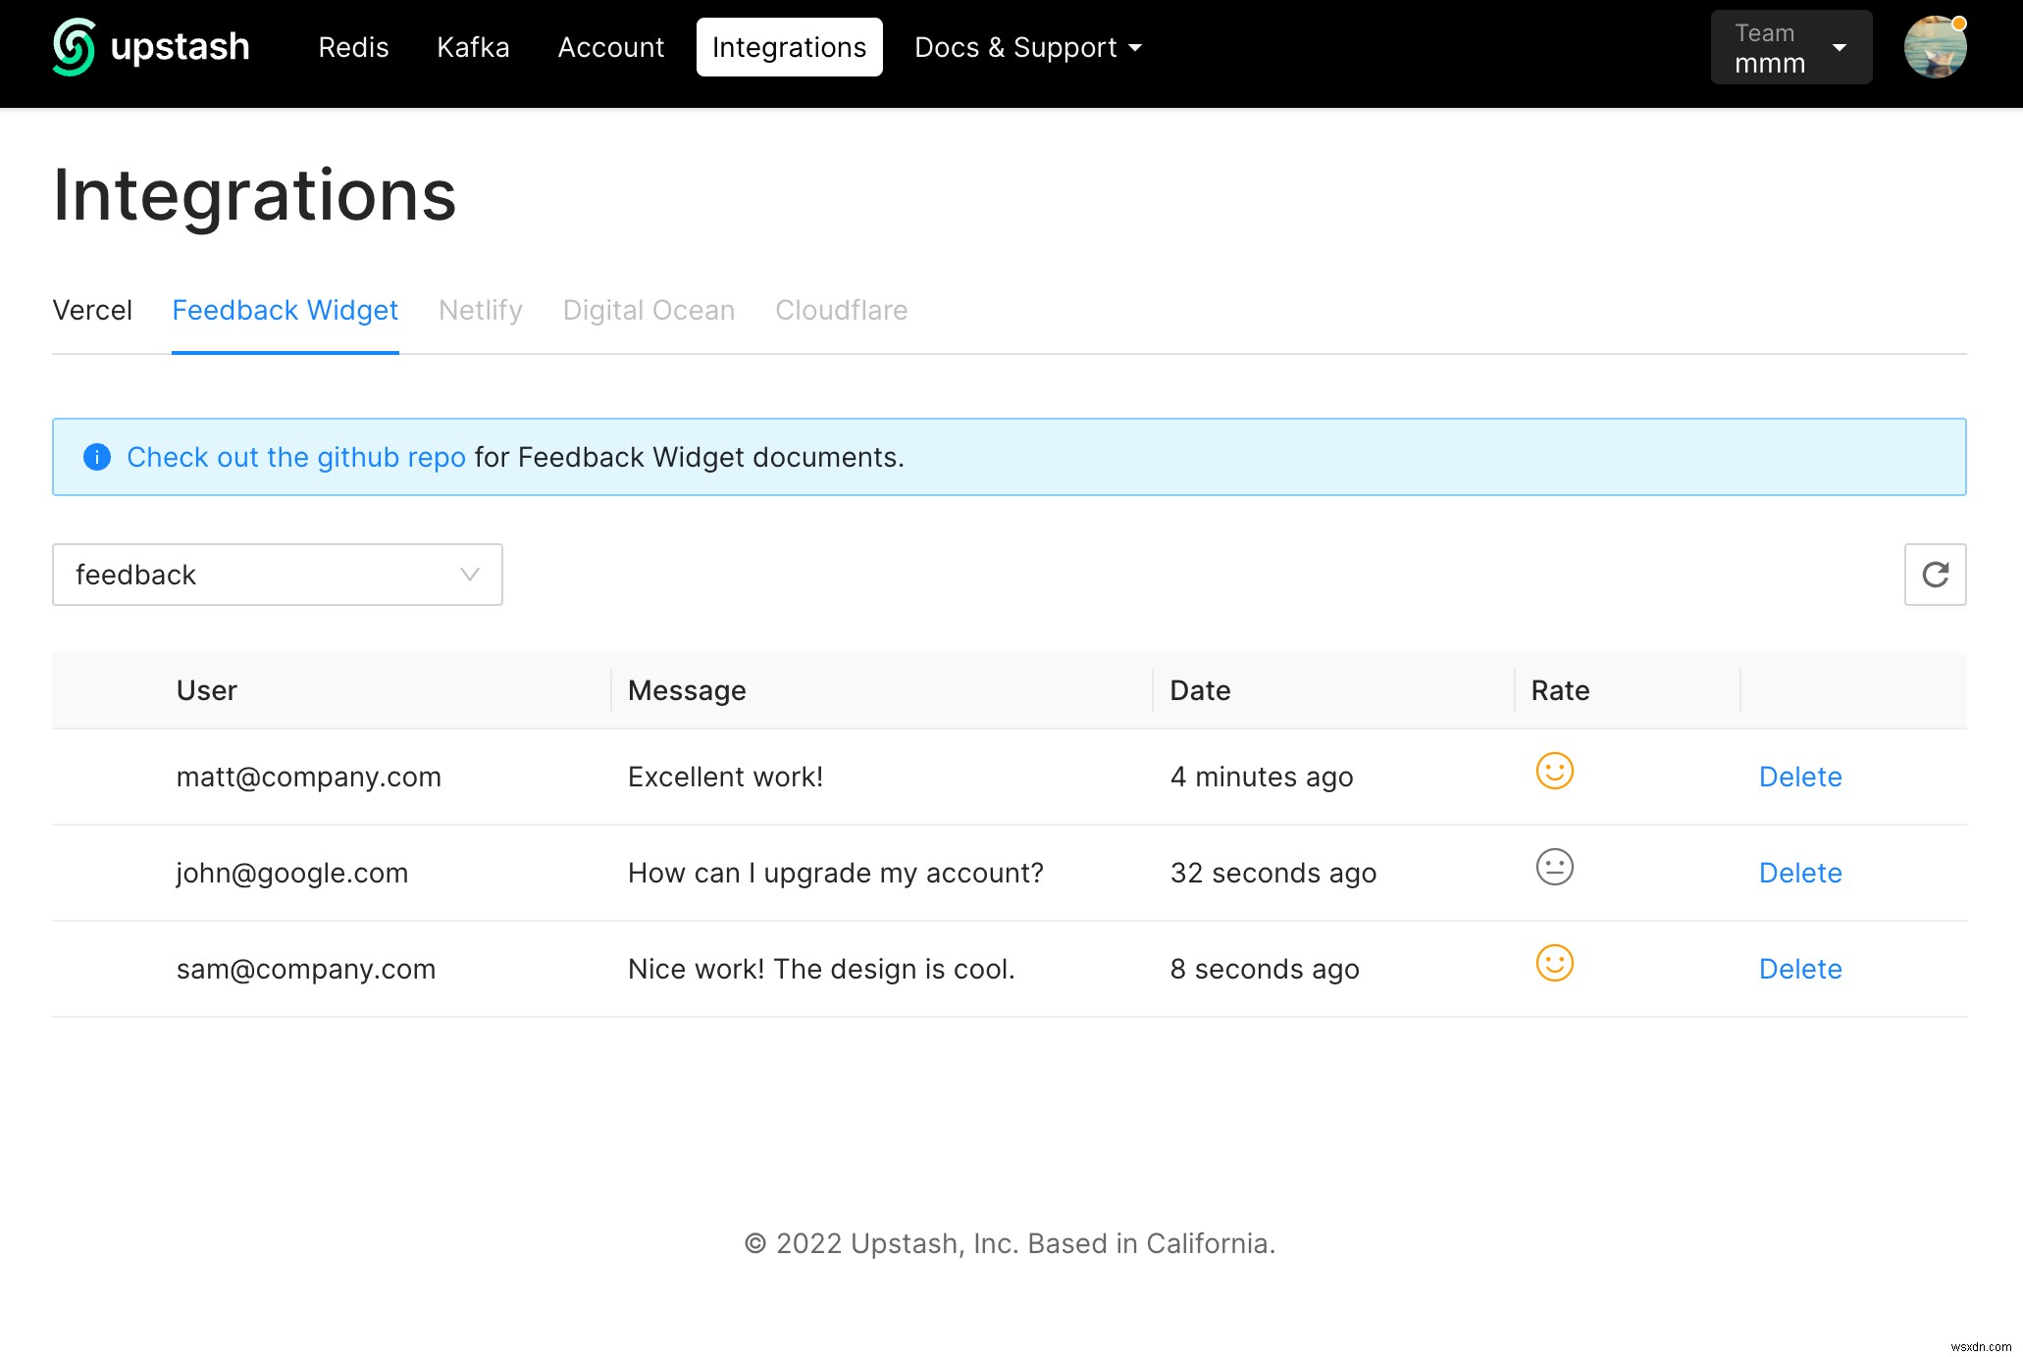This screenshot has height=1357, width=2023.
Task: Click Delete for sam@company.com feedback
Action: (1800, 968)
